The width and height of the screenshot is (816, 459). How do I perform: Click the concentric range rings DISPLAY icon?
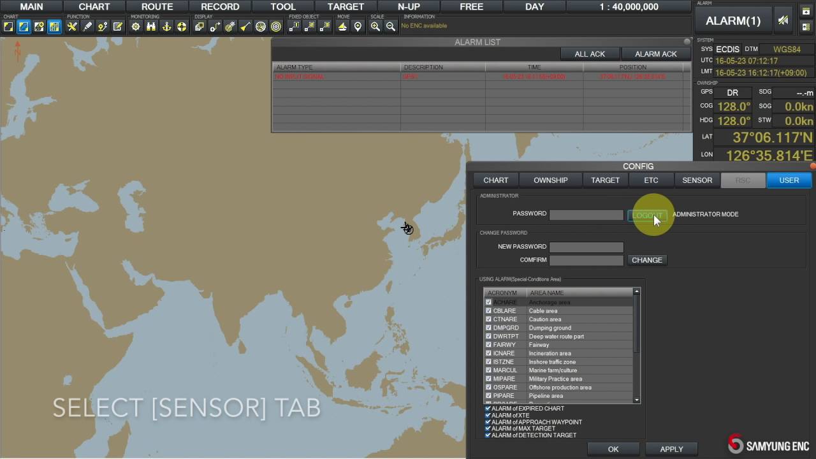276,27
